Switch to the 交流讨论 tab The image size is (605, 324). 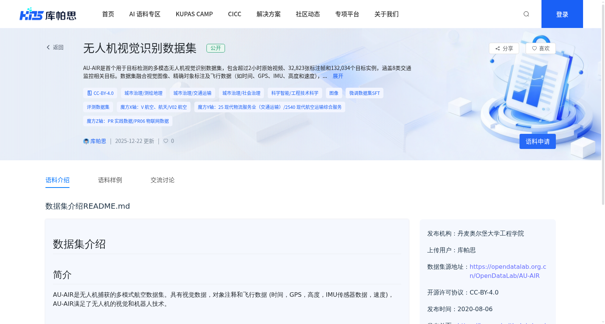click(163, 180)
